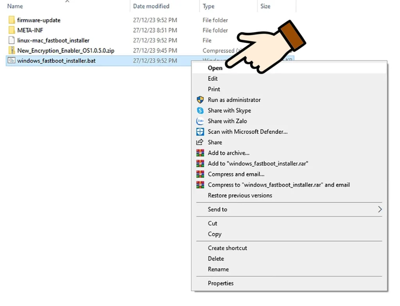
Task: Select the linux-mac_fastboot_installer file
Action: pos(53,40)
